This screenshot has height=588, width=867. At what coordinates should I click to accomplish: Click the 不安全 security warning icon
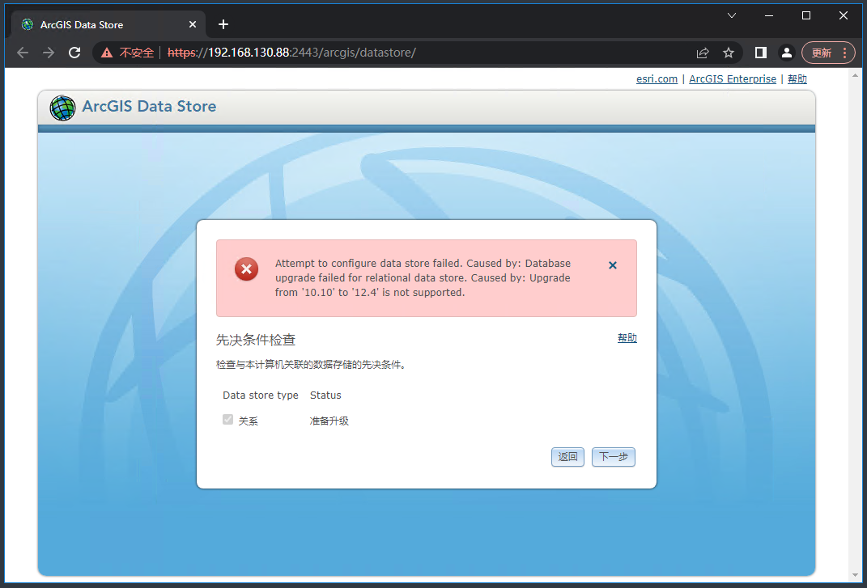[106, 53]
